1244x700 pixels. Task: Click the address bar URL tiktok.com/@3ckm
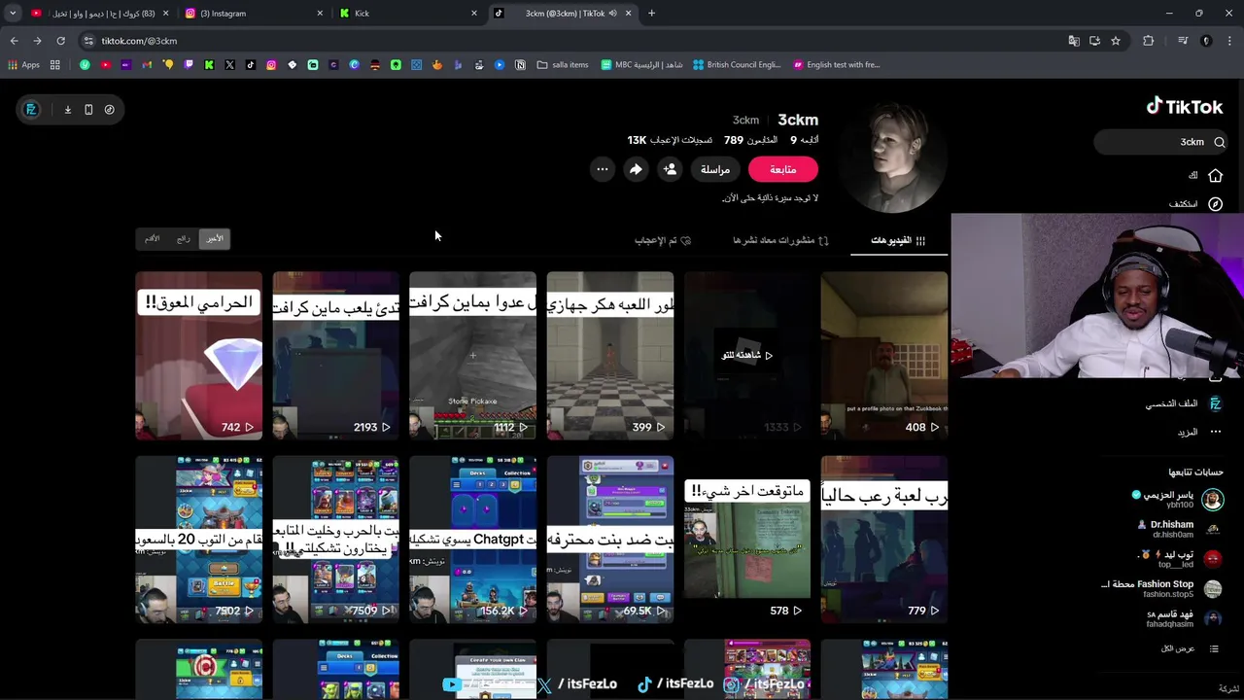pos(139,41)
